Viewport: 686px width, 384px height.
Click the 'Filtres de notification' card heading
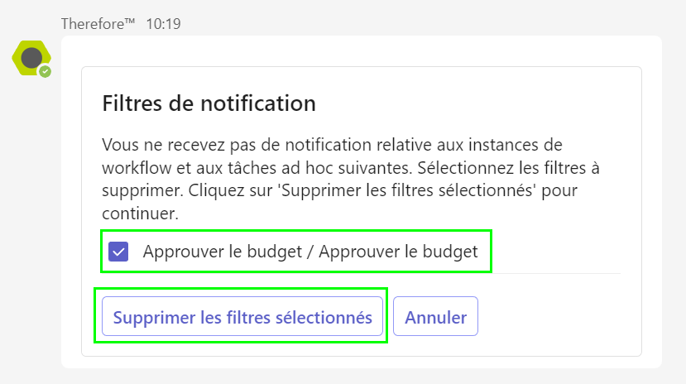click(209, 103)
